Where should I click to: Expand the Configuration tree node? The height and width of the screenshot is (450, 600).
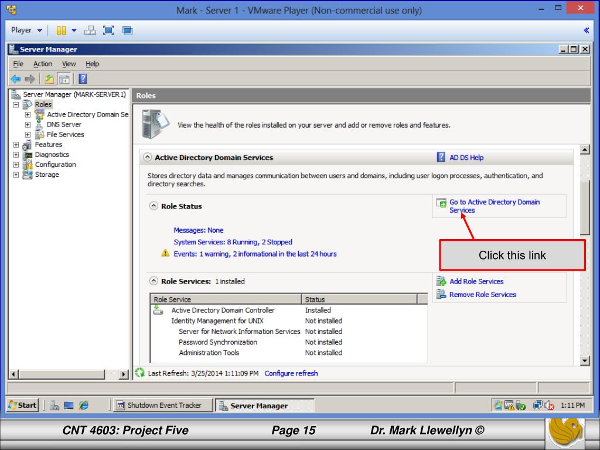pos(16,165)
